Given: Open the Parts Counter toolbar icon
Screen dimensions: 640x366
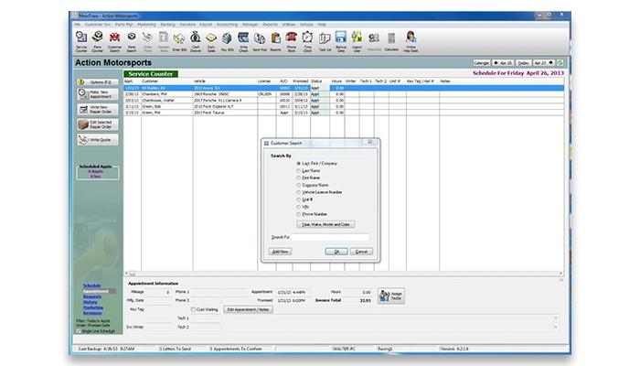Looking at the screenshot, I should (97, 41).
